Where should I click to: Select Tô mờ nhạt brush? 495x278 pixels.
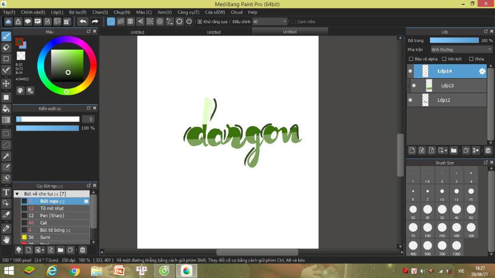[55, 208]
